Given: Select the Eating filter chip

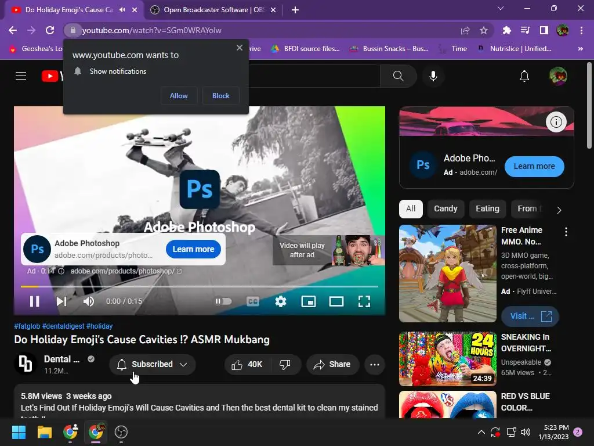Looking at the screenshot, I should click(x=487, y=208).
